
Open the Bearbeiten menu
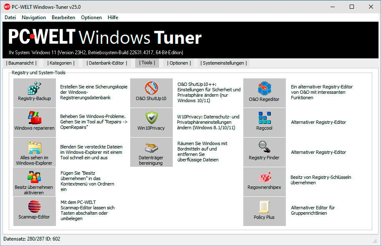pyautogui.click(x=63, y=18)
